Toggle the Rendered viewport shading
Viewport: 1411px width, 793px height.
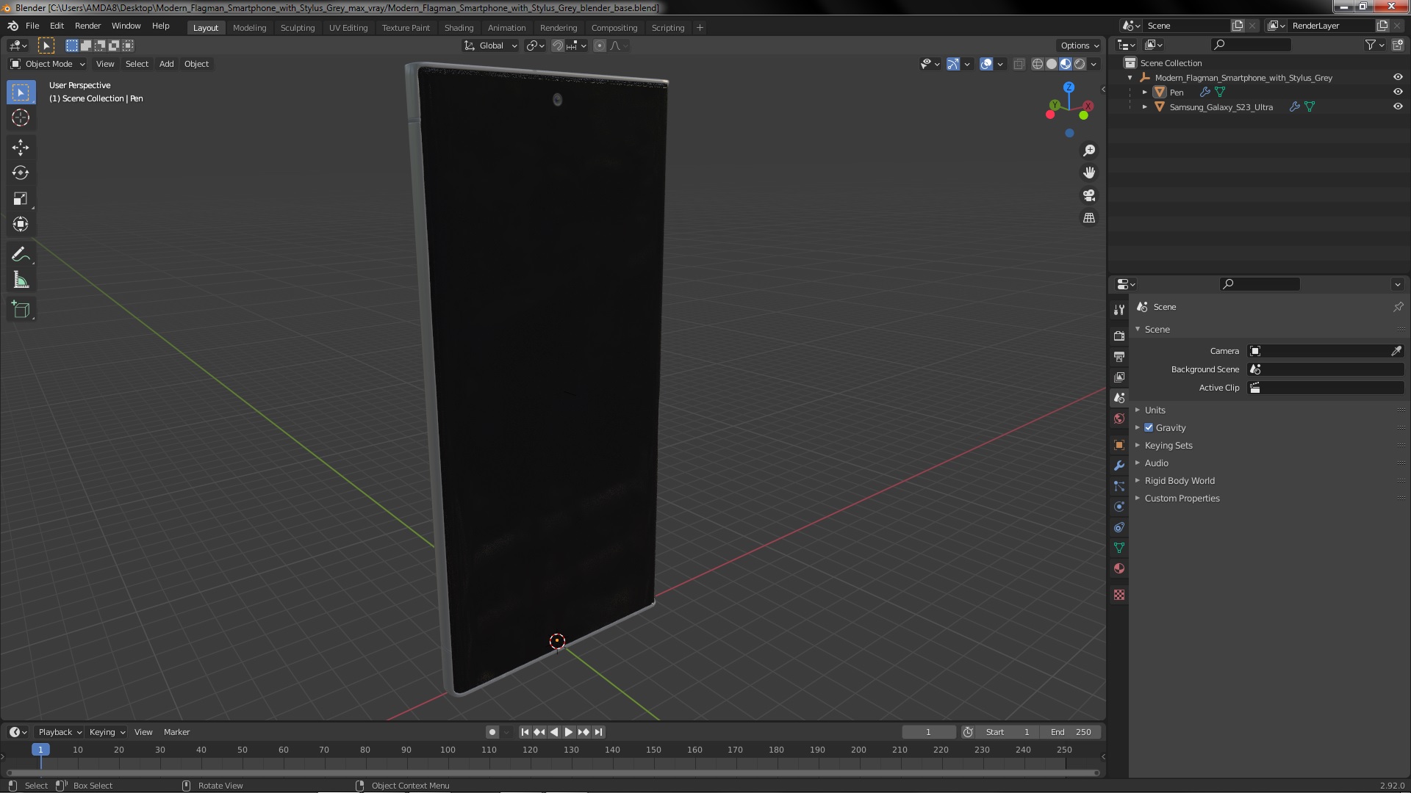[1080, 63]
